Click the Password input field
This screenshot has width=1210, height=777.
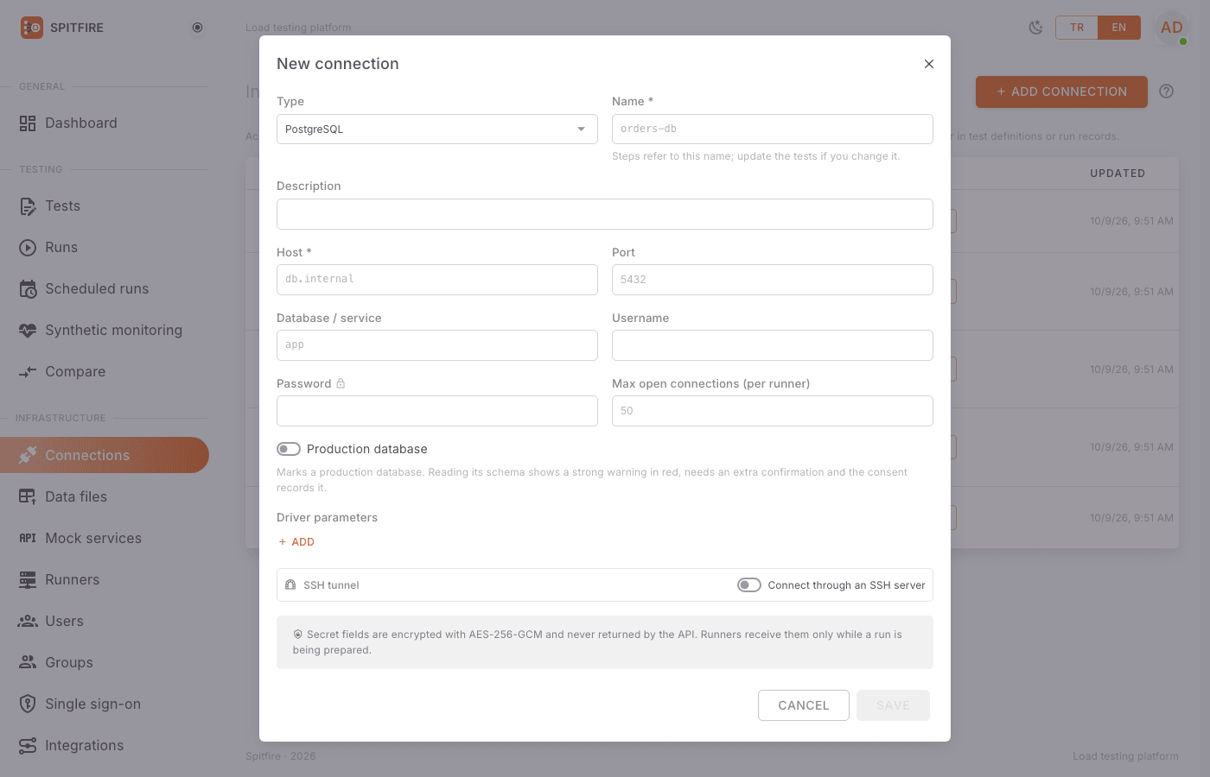click(x=437, y=411)
